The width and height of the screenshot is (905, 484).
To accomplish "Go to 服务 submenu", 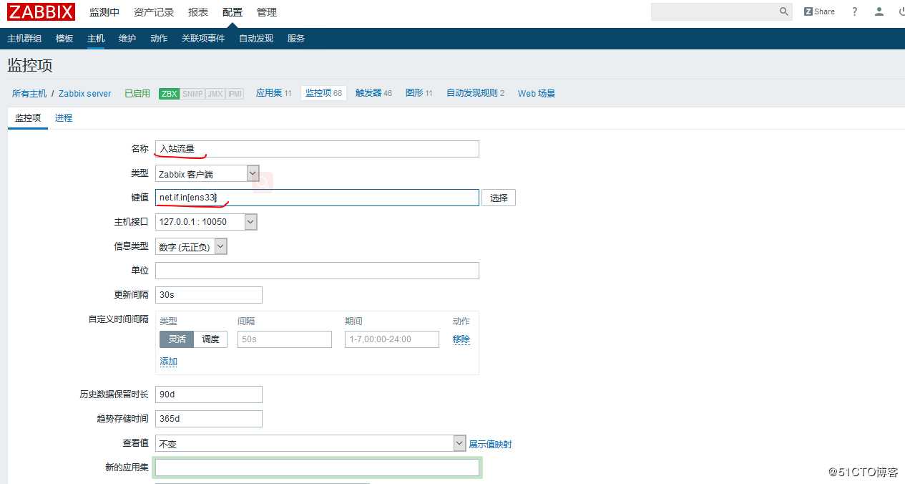I will (x=296, y=39).
